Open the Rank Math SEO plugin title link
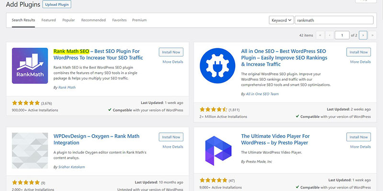This screenshot has height=191, width=383. (98, 54)
